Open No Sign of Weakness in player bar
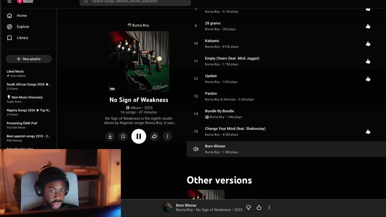386x217 pixels. pos(214,210)
